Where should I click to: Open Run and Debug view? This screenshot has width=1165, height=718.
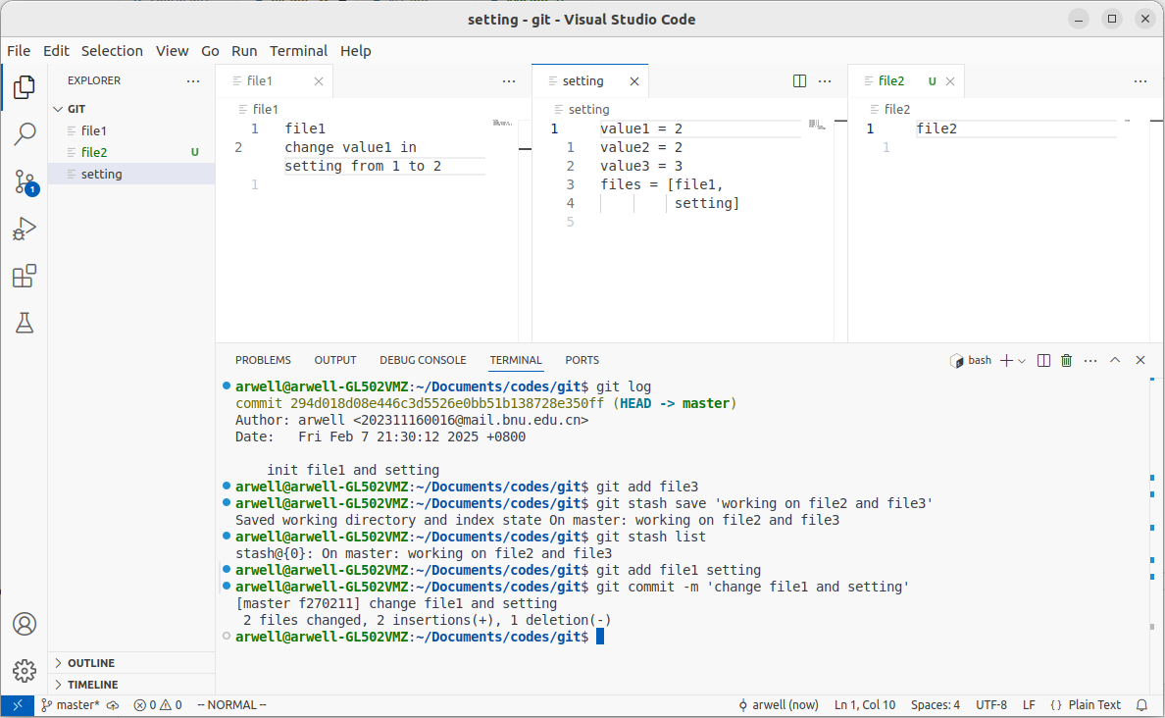tap(25, 230)
